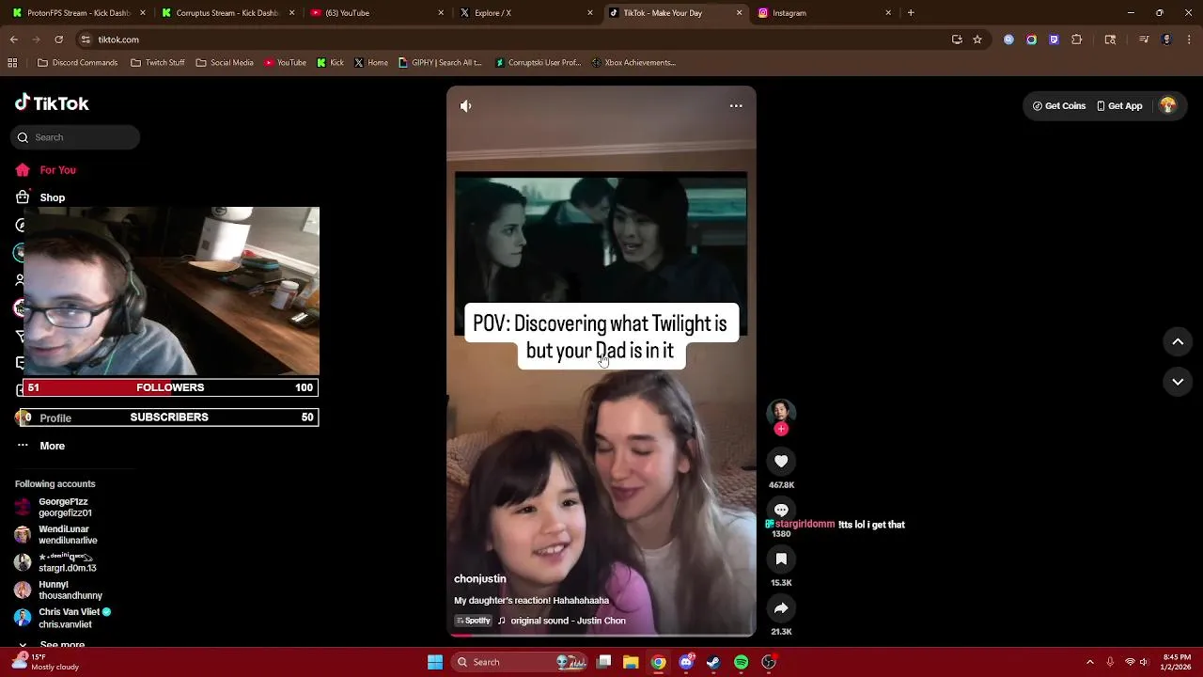
Task: Open original sound - Justin Chon
Action: tap(568, 621)
